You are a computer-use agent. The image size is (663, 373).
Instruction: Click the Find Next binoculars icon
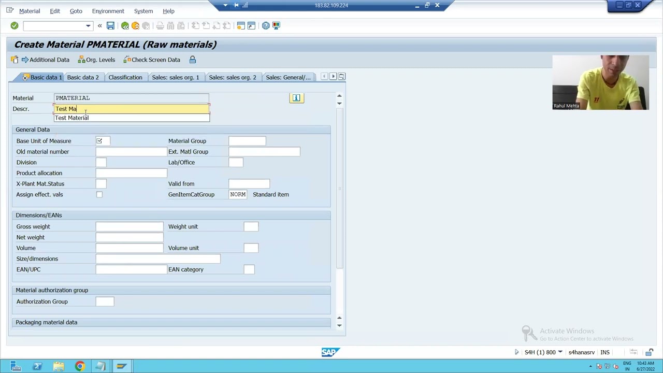tap(181, 25)
